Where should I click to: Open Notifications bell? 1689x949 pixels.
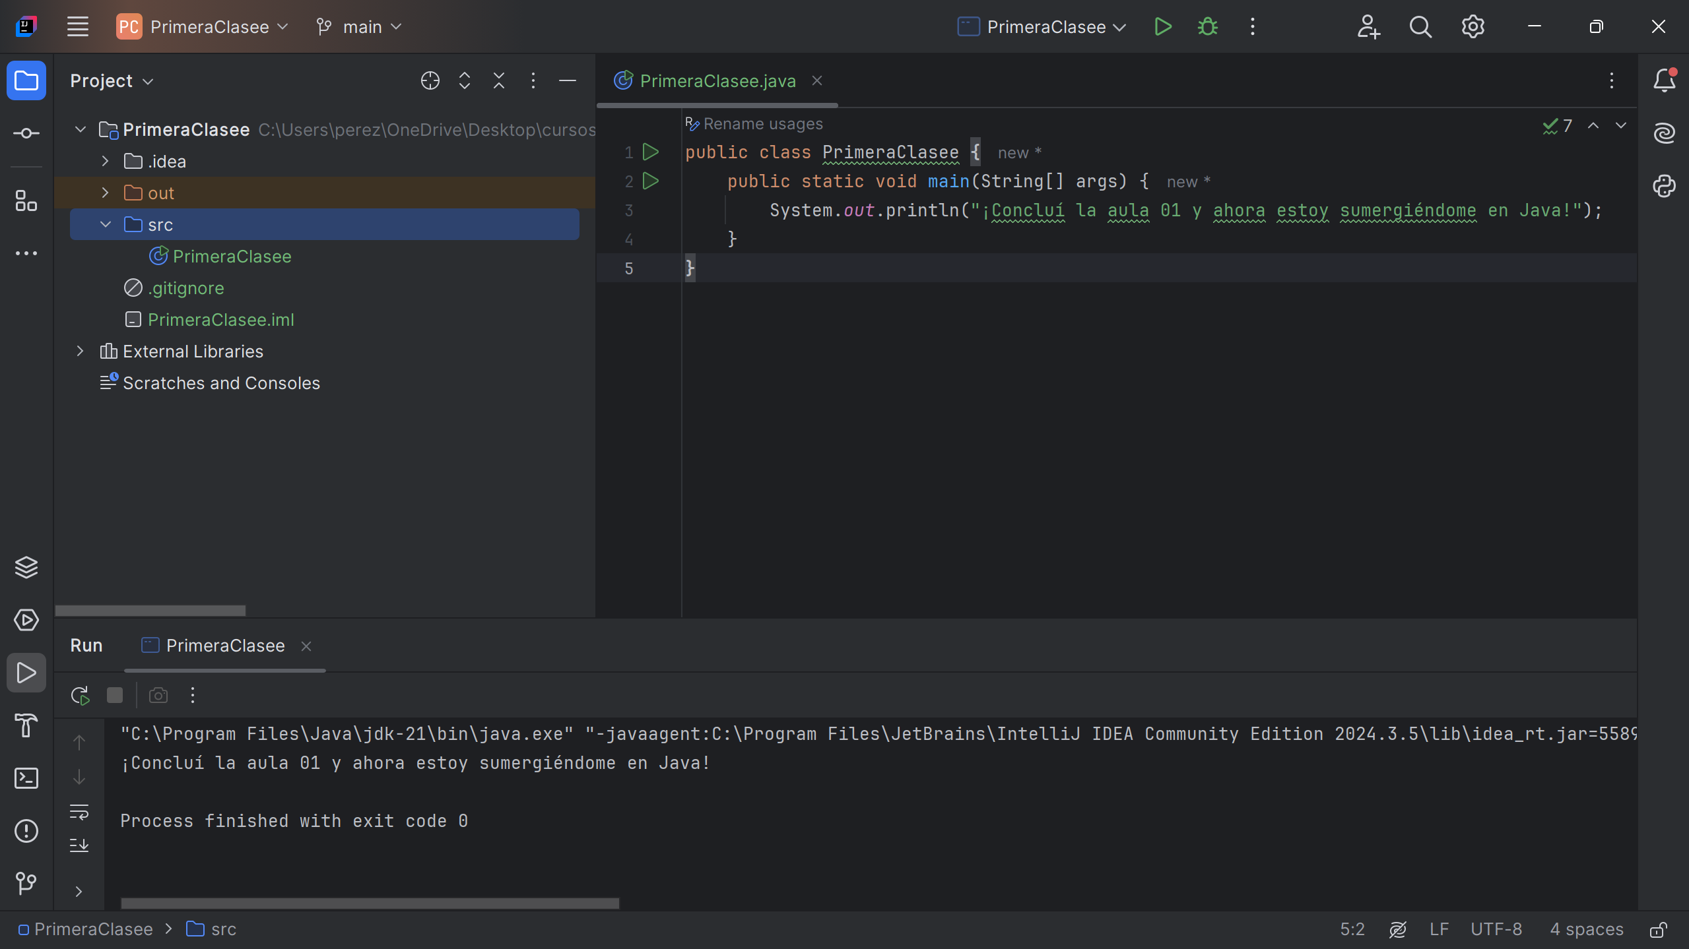click(x=1665, y=80)
